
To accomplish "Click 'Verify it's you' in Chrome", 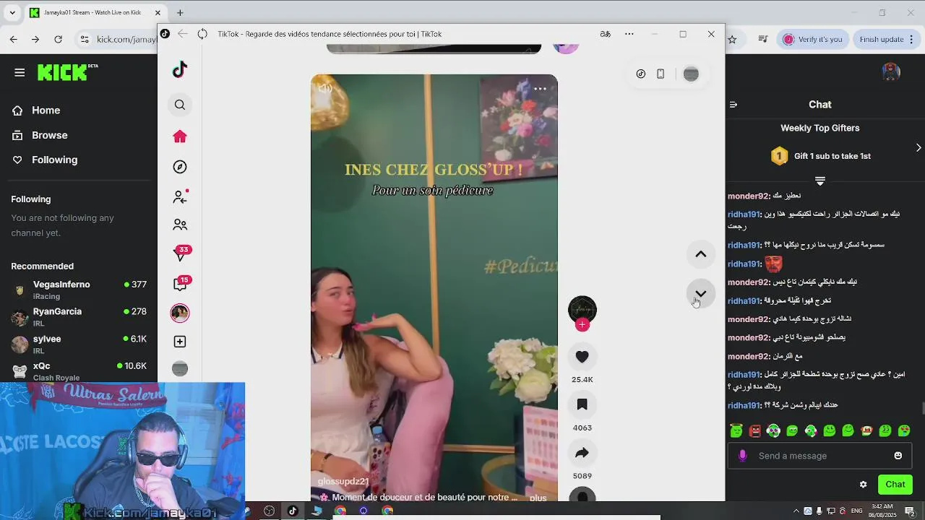I will [x=813, y=39].
